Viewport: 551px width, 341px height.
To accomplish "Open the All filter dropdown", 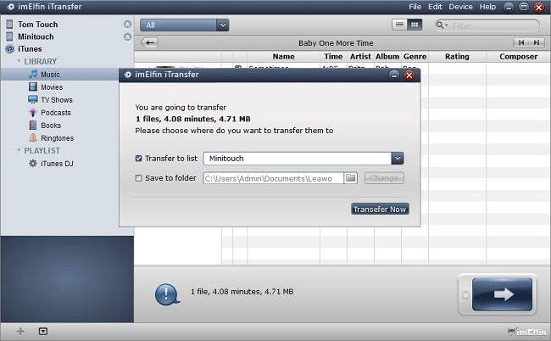I will point(222,25).
